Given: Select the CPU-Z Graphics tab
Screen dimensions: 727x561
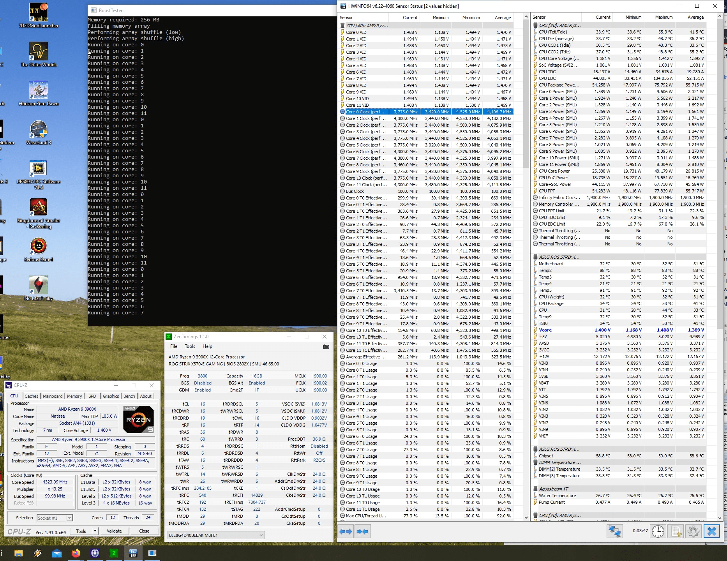Looking at the screenshot, I should [111, 396].
